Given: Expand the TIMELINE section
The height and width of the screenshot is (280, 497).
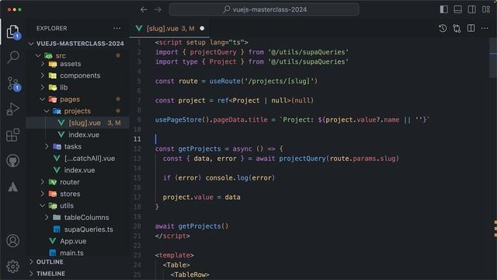Looking at the screenshot, I should pos(31,274).
